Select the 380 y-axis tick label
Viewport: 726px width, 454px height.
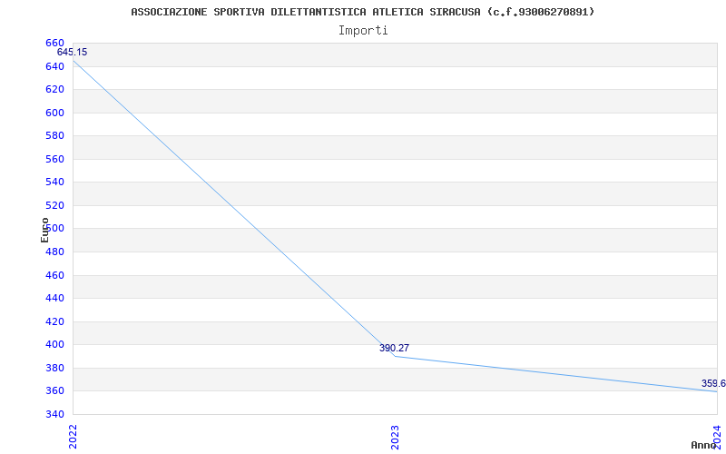point(54,368)
